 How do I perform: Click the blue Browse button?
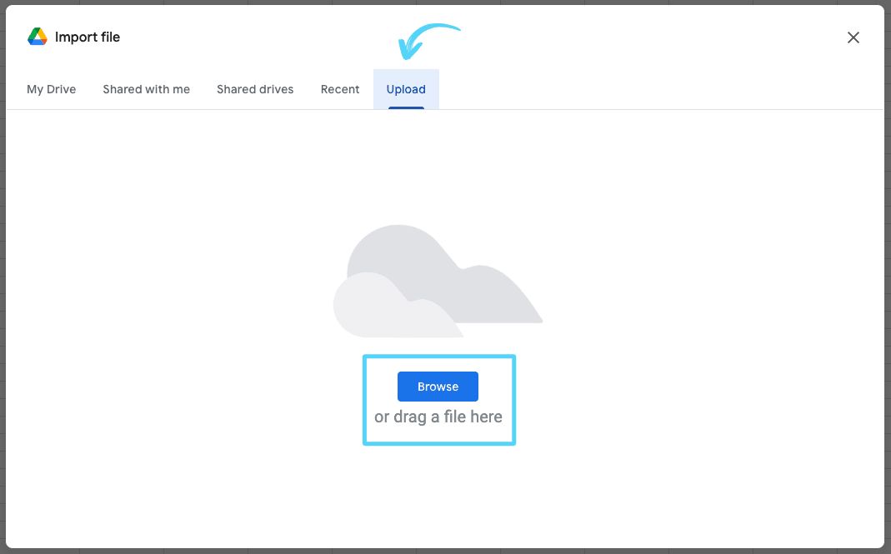[x=438, y=387]
